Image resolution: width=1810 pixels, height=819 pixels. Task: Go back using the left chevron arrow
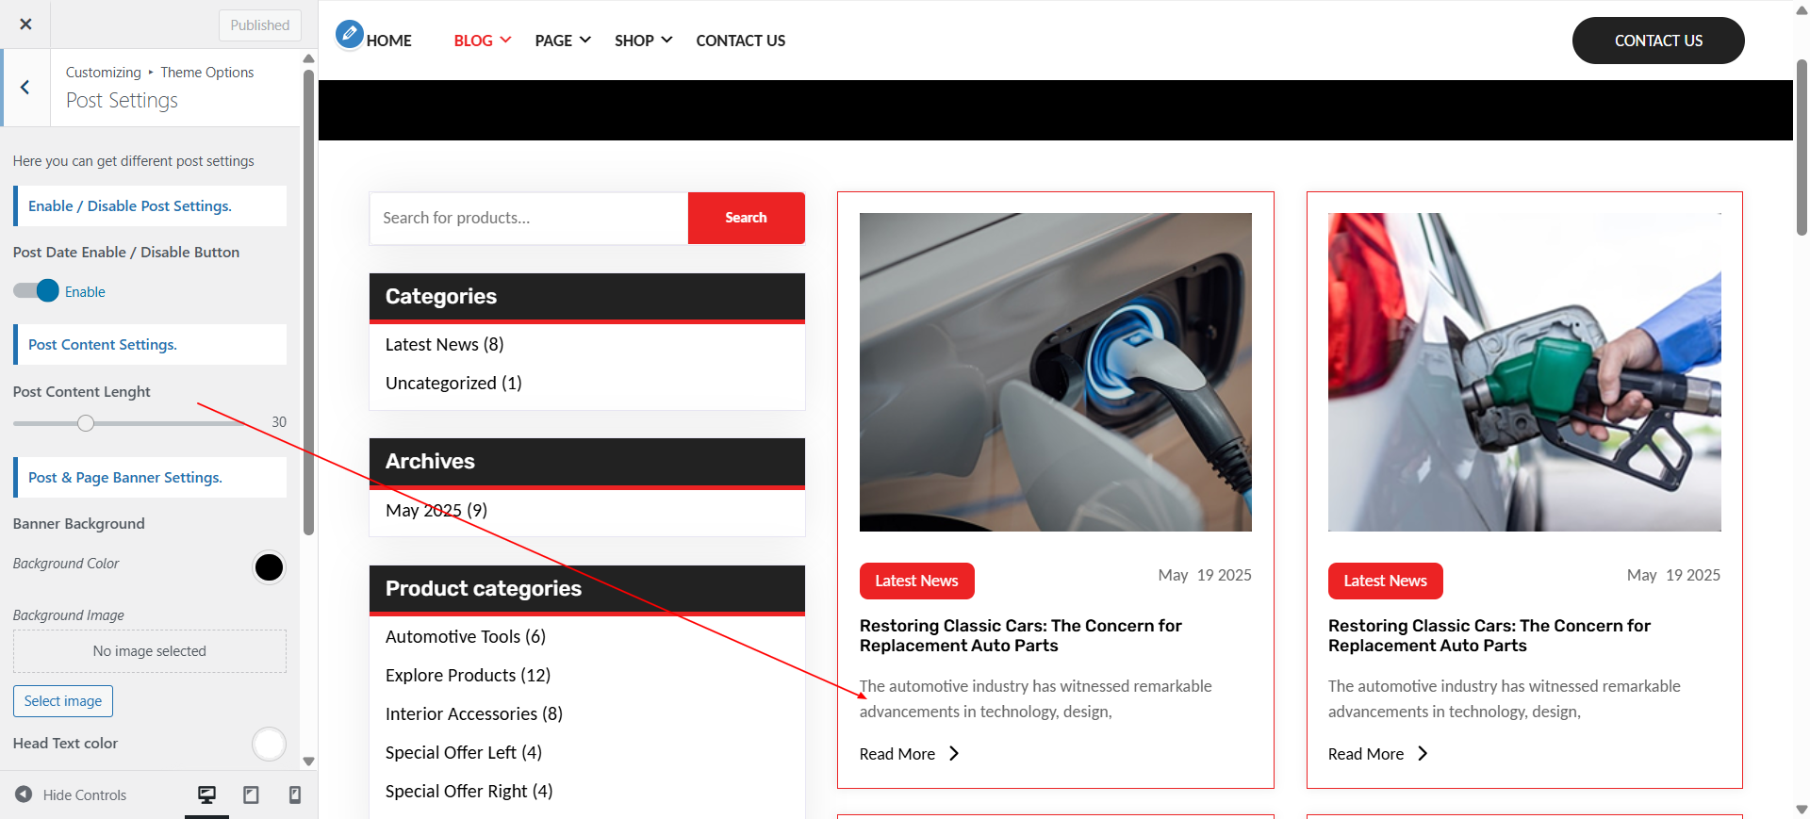point(25,88)
